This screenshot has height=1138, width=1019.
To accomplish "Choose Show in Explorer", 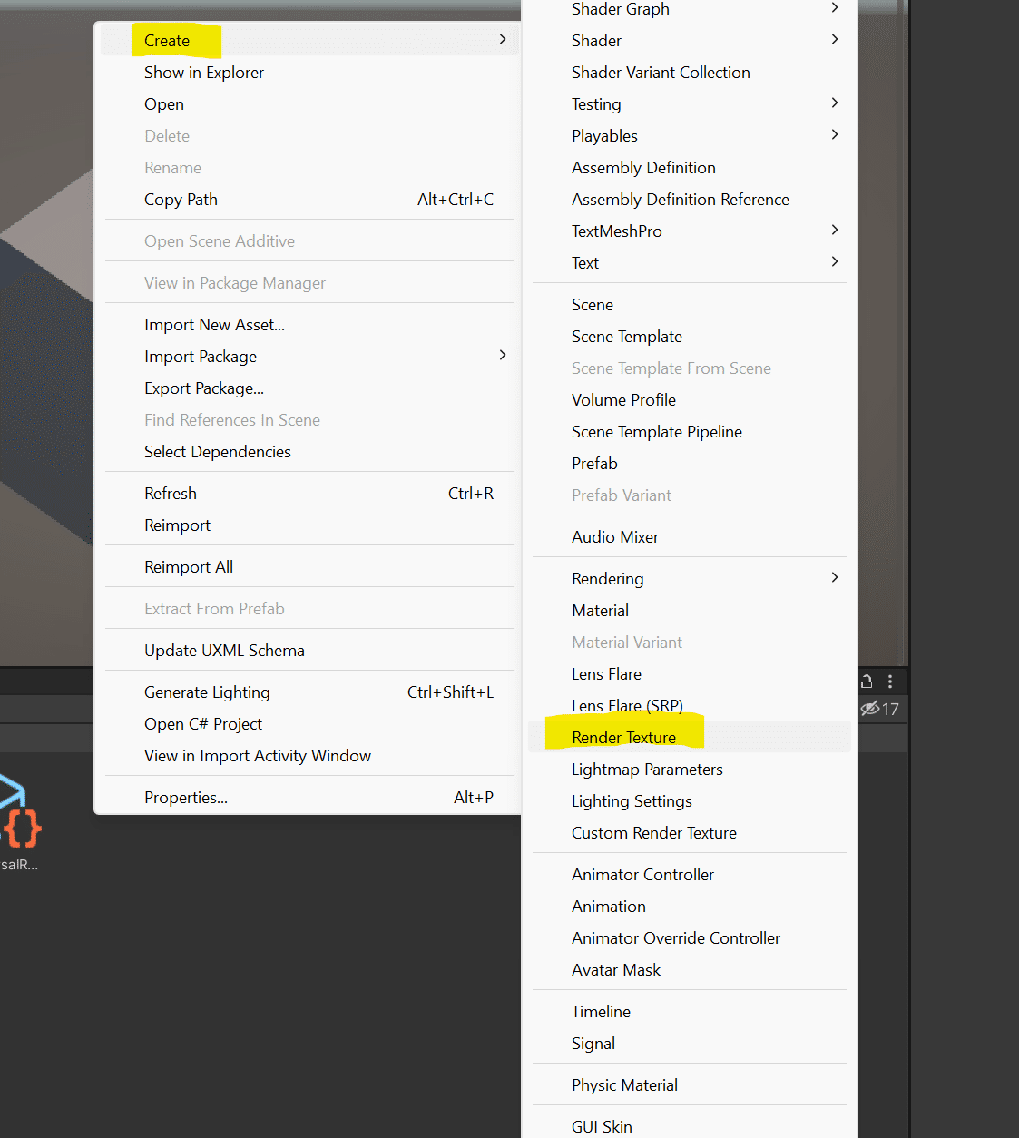I will click(x=309, y=73).
